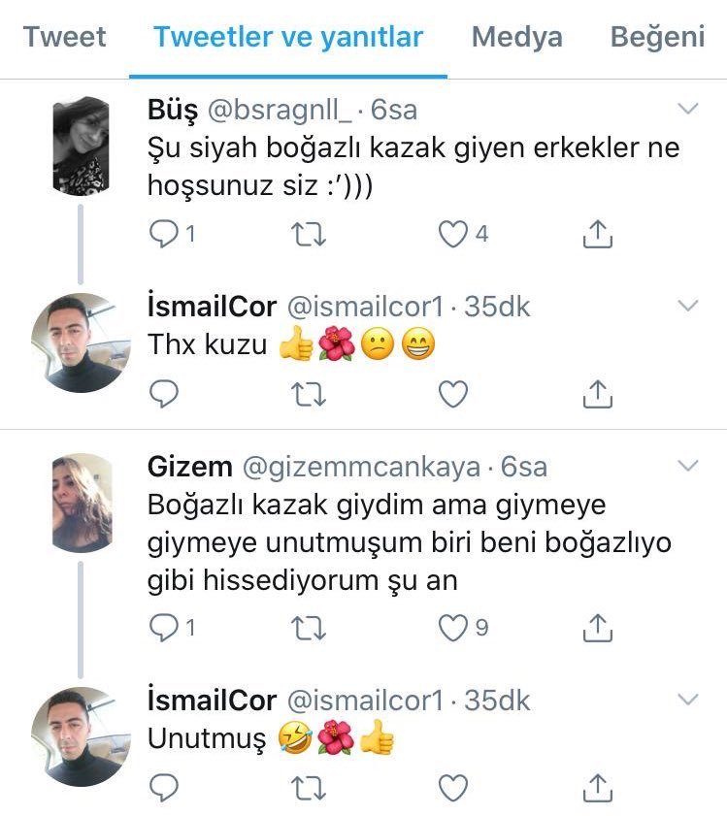The height and width of the screenshot is (816, 727).
Task: Open the @gizemmcankaya profile handle
Action: point(360,467)
